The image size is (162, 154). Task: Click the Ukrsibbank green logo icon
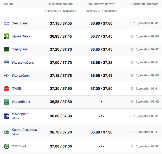coord(7,102)
